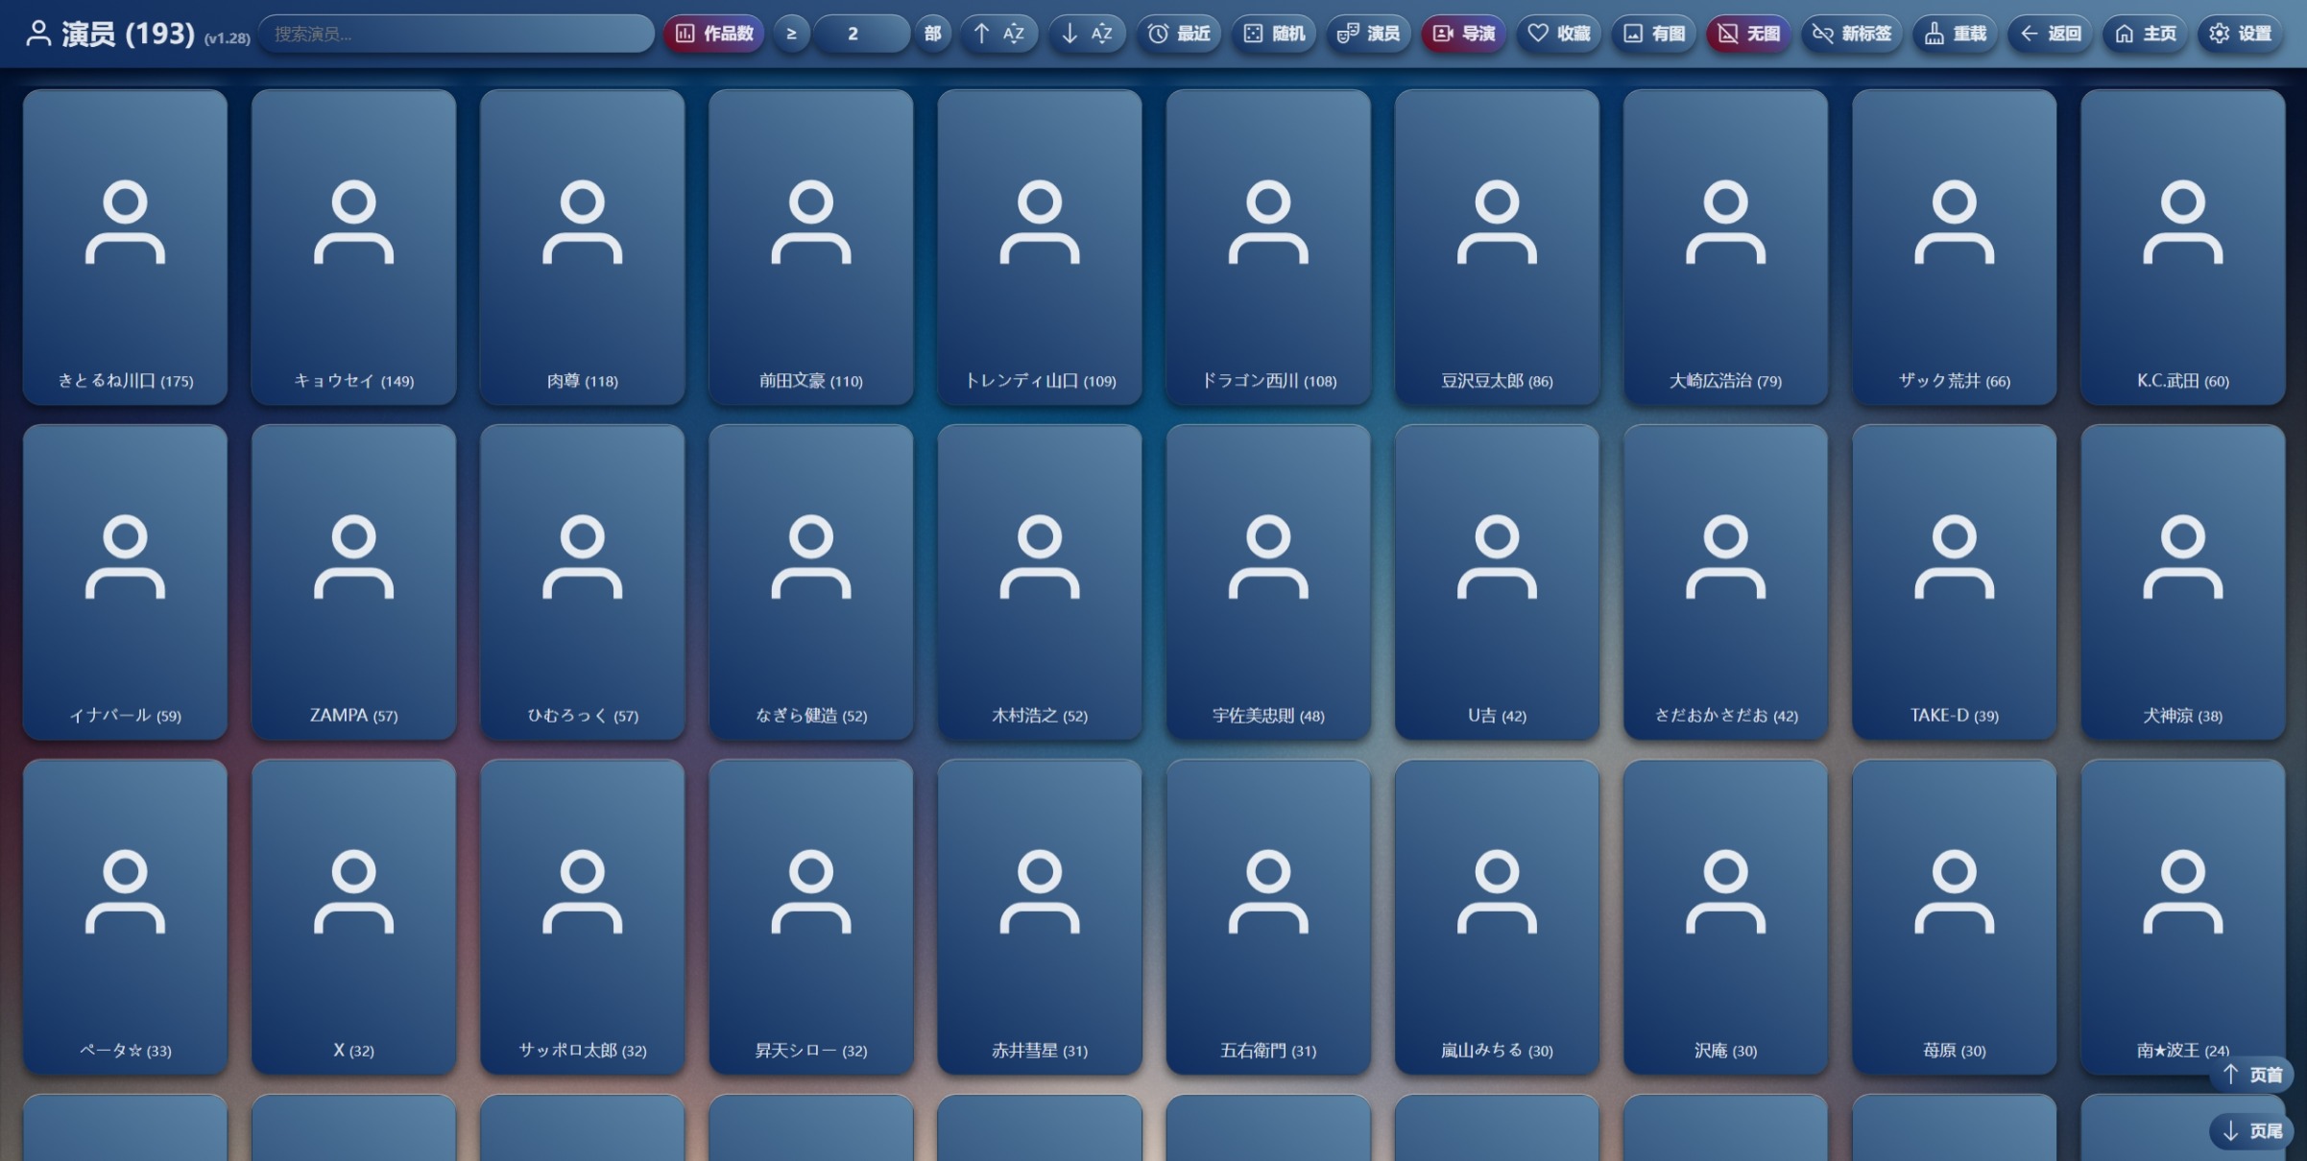Click the minimum works count field showing 2
This screenshot has width=2307, height=1161.
point(861,34)
